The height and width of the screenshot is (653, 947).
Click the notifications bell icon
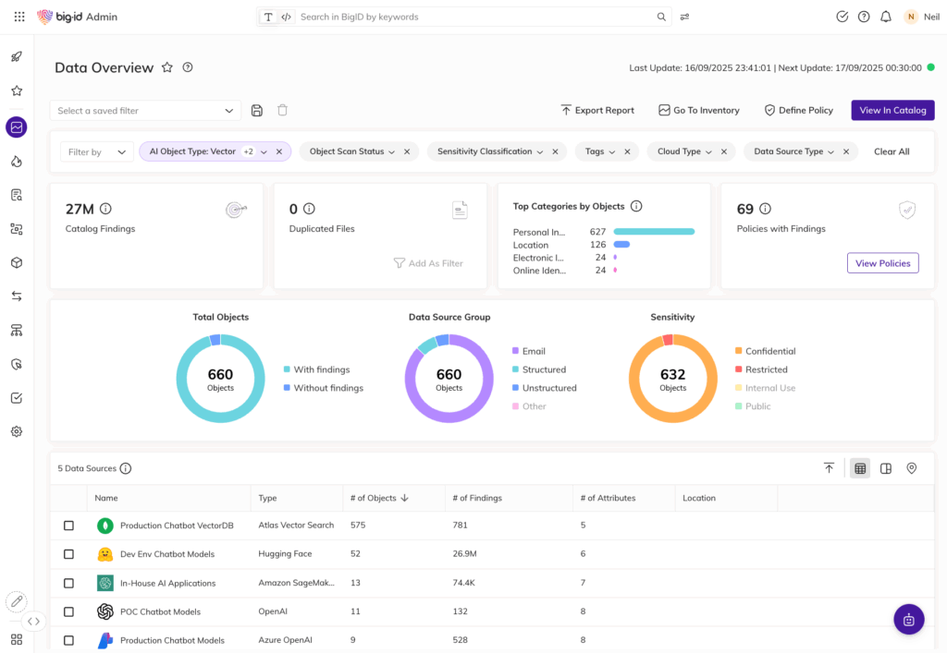click(x=886, y=17)
